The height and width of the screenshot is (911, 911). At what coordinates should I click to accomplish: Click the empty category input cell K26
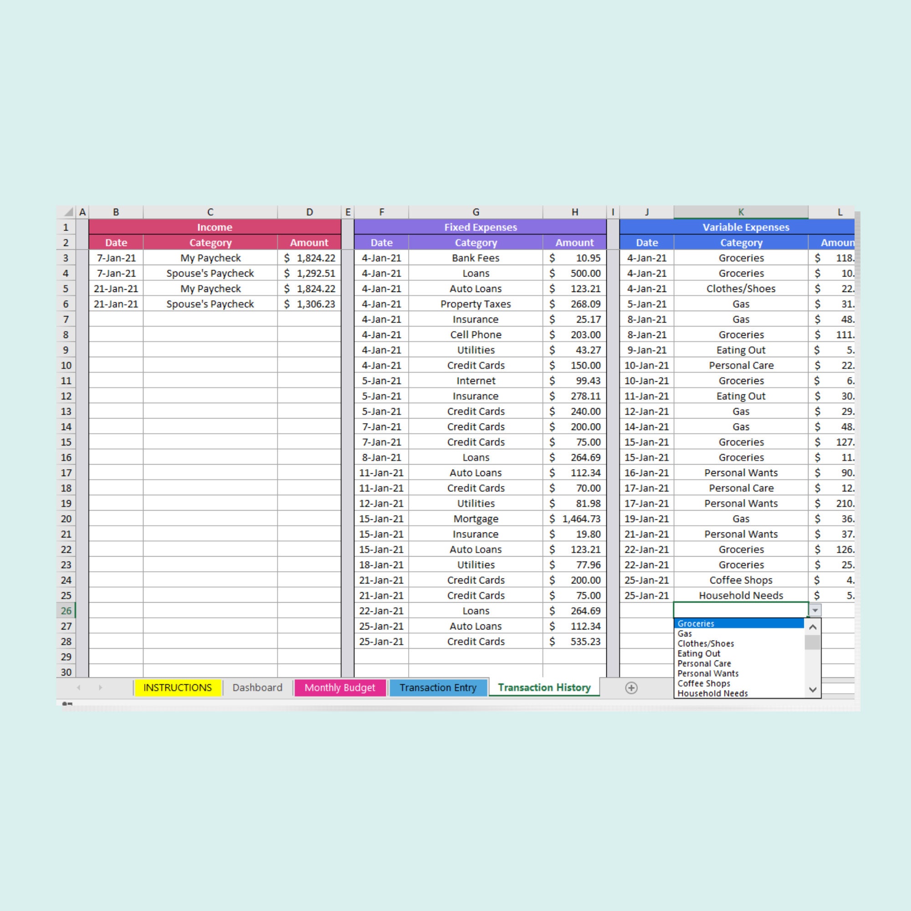pyautogui.click(x=741, y=611)
